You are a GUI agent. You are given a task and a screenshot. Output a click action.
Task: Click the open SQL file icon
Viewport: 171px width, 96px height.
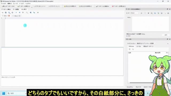(6, 13)
